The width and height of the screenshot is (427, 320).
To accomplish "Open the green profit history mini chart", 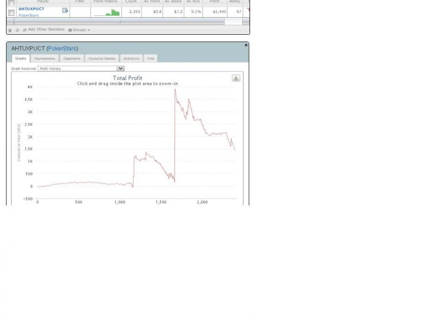I will (x=107, y=13).
